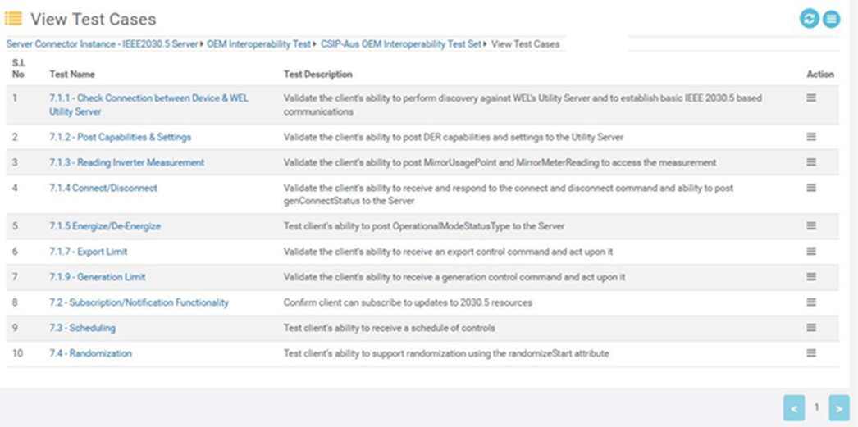Go to Server Connector Instance breadcrumb
The height and width of the screenshot is (427, 858).
102,44
